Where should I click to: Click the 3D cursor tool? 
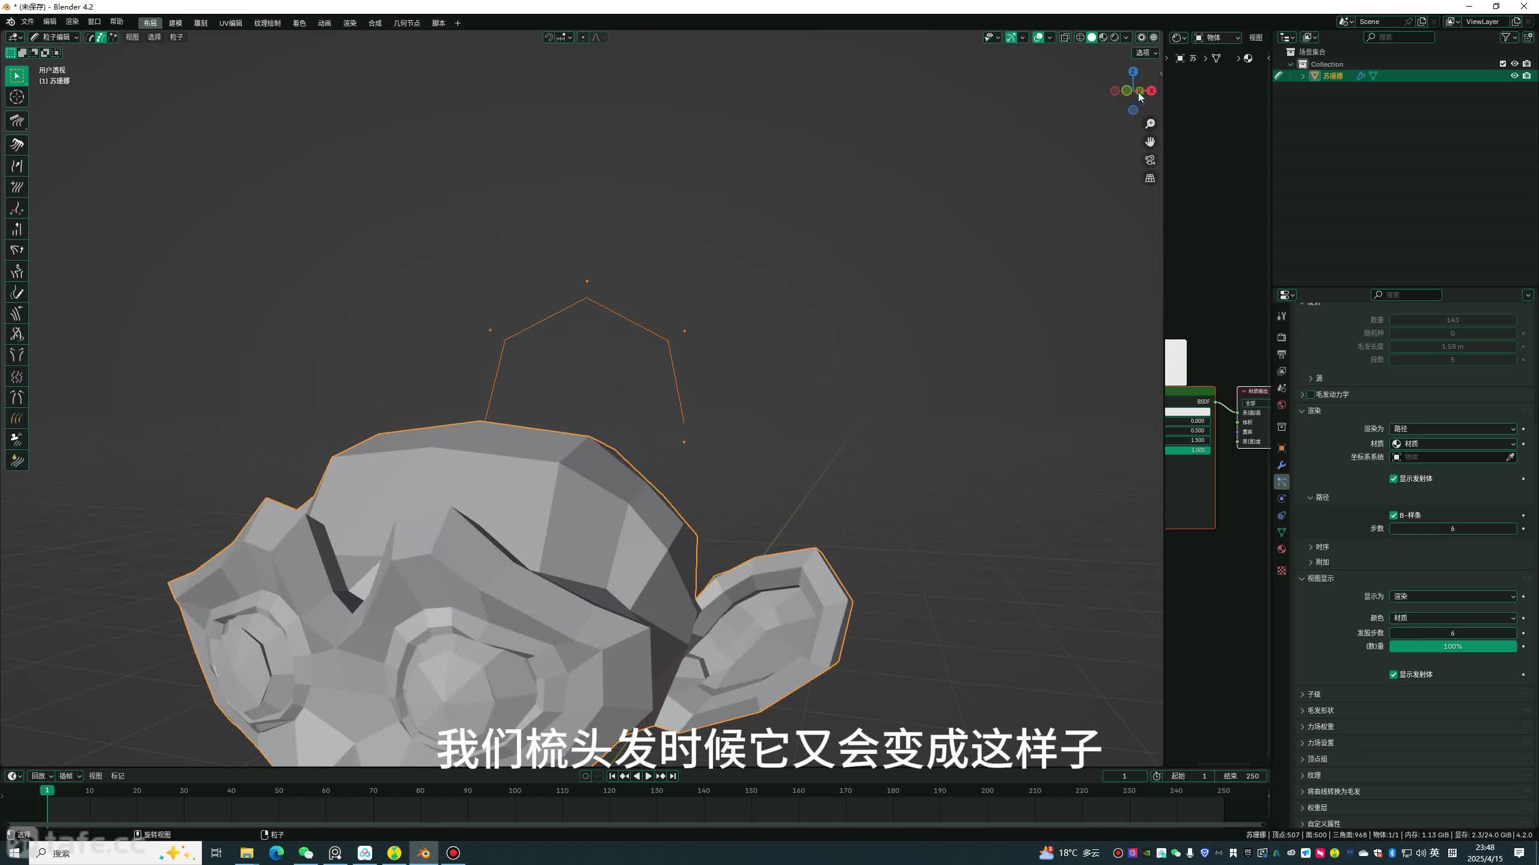(x=16, y=97)
